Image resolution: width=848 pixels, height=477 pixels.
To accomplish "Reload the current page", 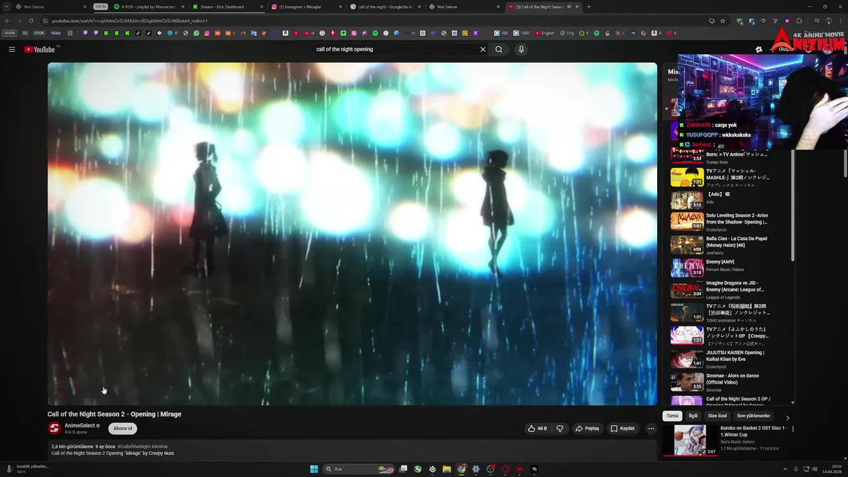I will pyautogui.click(x=30, y=21).
